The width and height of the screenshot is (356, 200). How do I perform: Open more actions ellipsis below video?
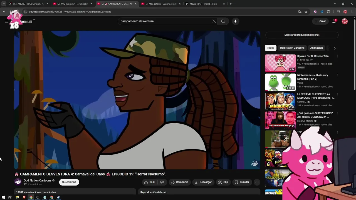257,182
